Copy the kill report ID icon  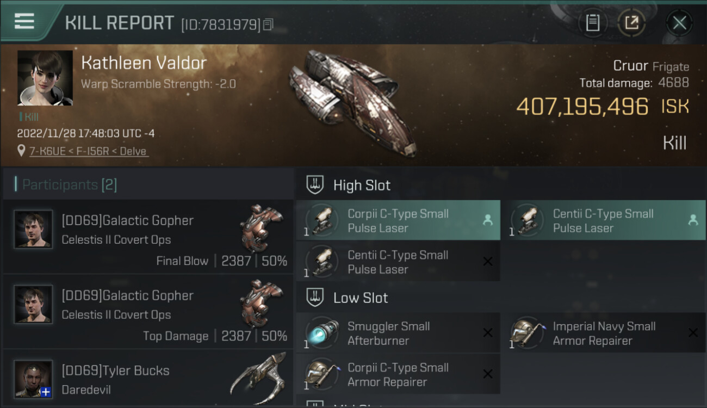click(x=268, y=24)
